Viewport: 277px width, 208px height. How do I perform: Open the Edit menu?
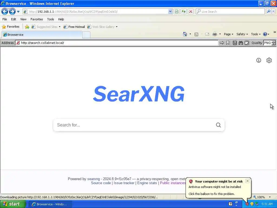pyautogui.click(x=14, y=19)
